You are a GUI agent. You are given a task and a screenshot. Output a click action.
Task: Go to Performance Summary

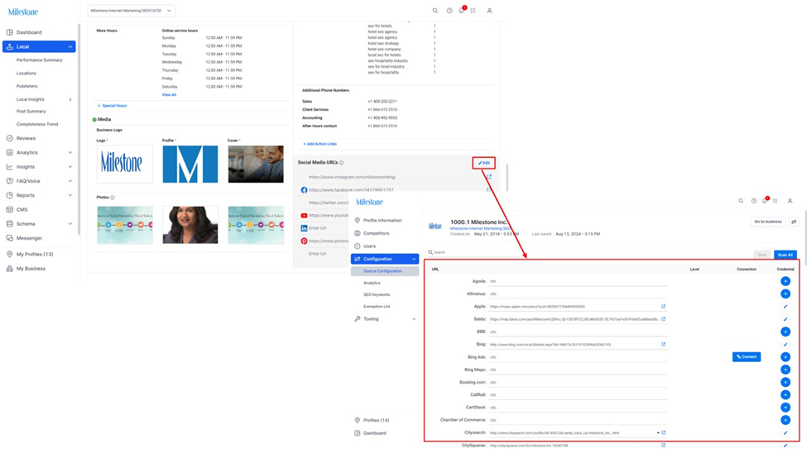click(x=39, y=60)
